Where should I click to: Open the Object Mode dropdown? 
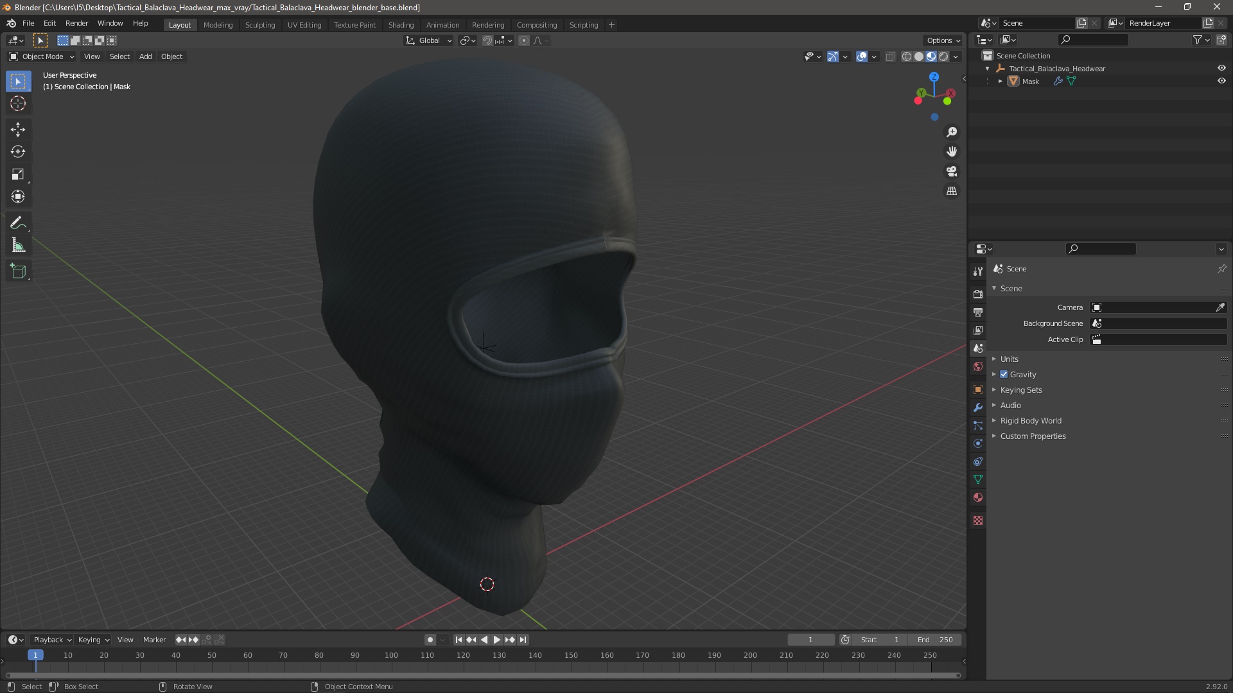pos(42,56)
